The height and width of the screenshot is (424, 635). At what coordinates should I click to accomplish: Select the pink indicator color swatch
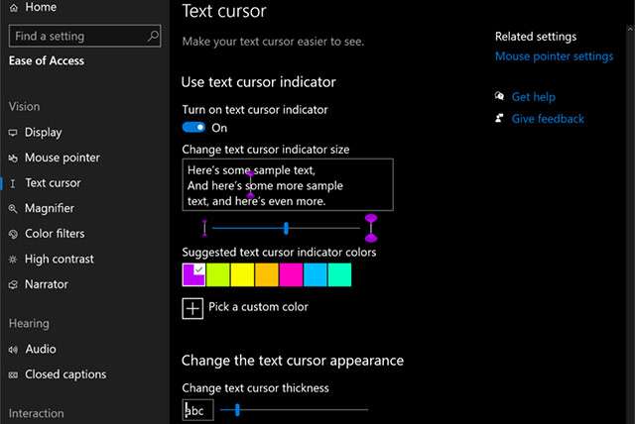tap(291, 274)
